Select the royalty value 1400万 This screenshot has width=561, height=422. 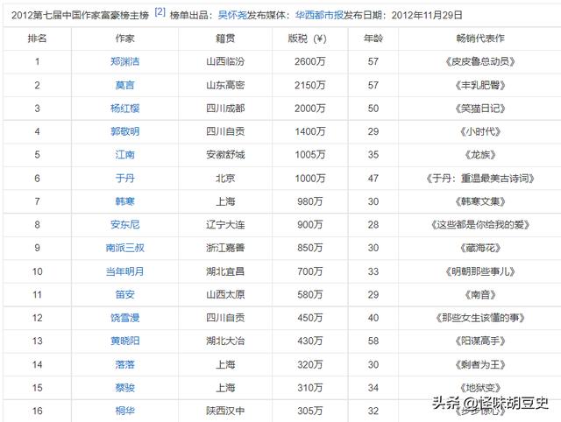[309, 131]
